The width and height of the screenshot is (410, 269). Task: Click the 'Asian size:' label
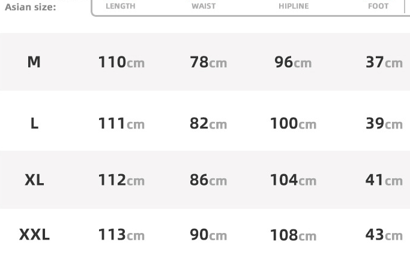(x=30, y=7)
